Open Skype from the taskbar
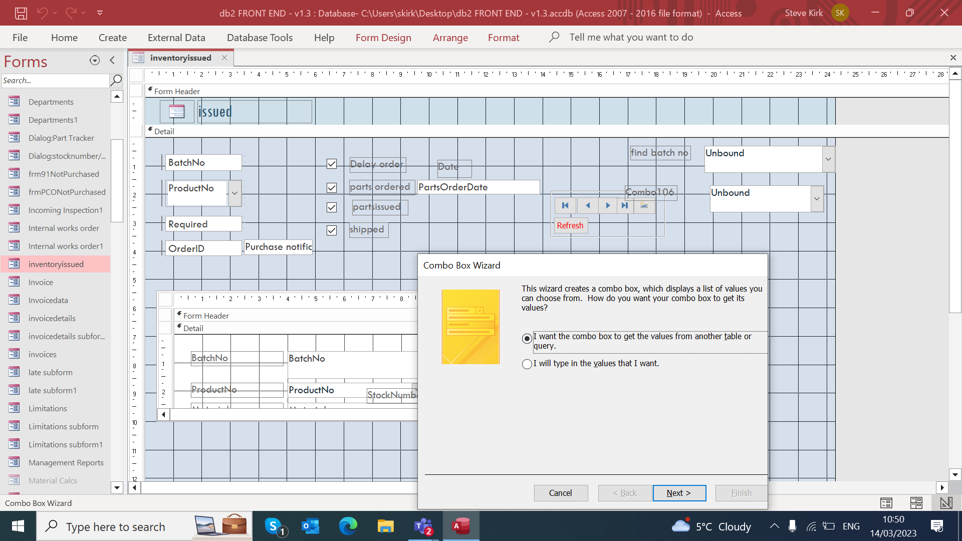The height and width of the screenshot is (541, 962). (275, 526)
